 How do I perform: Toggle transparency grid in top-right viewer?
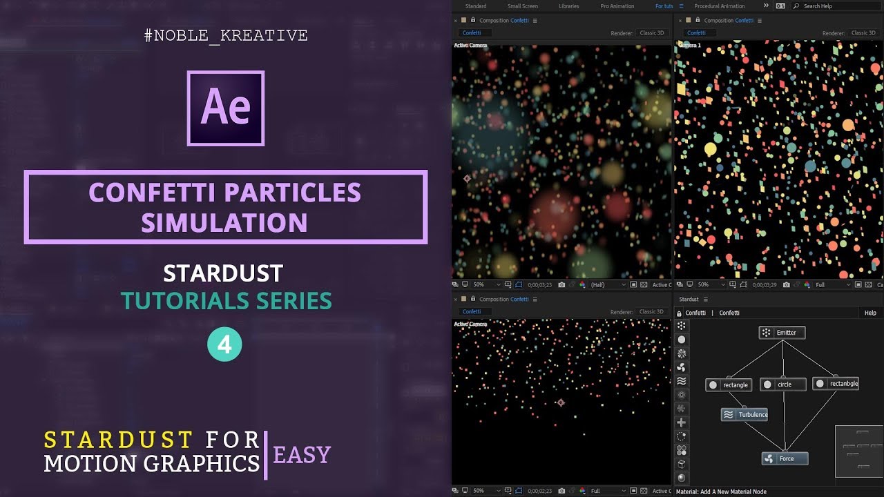pos(869,284)
